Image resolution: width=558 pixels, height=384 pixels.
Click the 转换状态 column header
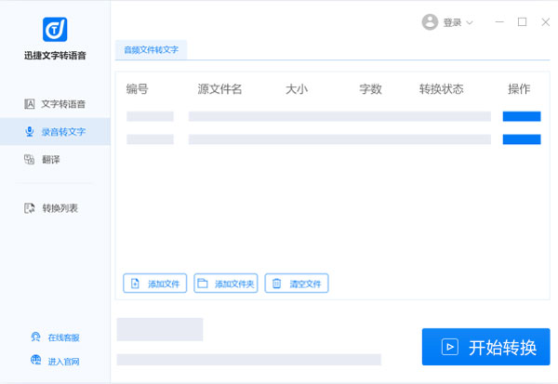click(441, 89)
